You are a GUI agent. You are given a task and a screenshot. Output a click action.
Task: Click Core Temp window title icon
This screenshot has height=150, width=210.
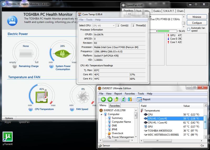(x=80, y=14)
